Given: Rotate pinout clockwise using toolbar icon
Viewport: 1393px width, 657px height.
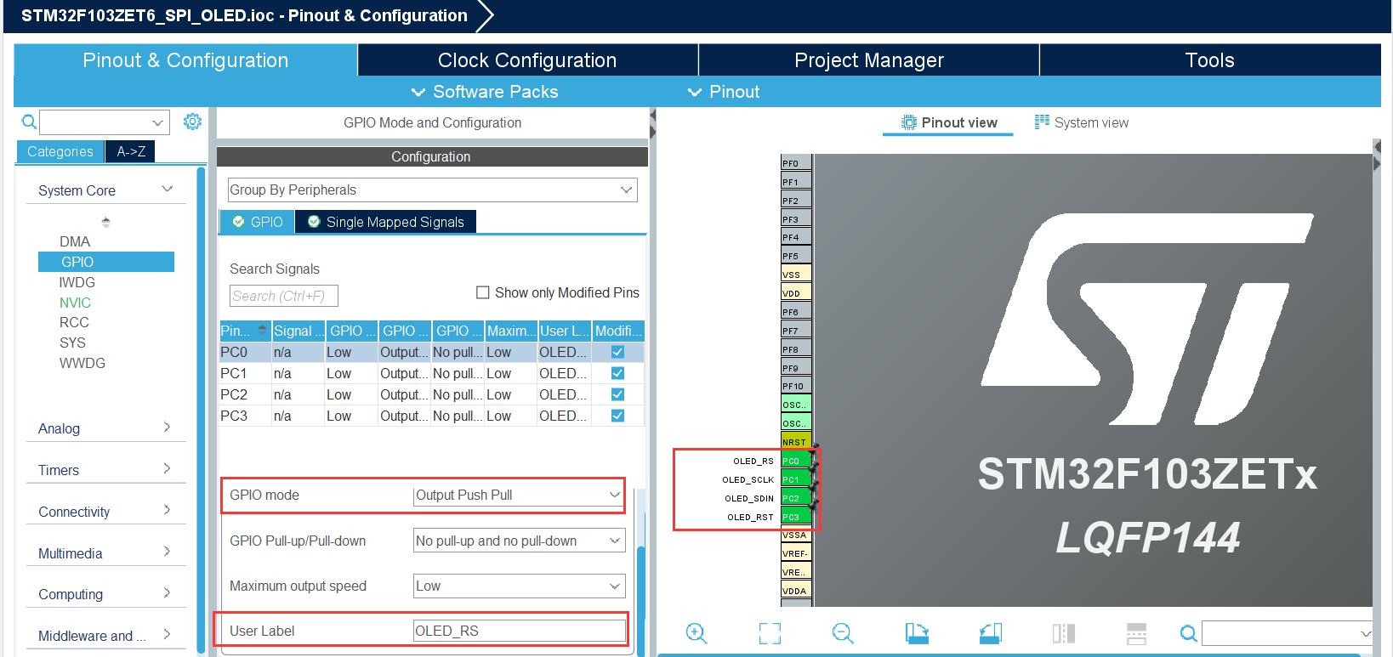Looking at the screenshot, I should tap(917, 633).
